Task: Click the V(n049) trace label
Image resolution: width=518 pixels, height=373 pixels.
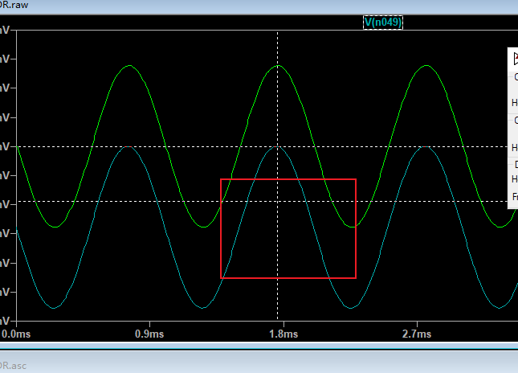Action: pyautogui.click(x=383, y=23)
